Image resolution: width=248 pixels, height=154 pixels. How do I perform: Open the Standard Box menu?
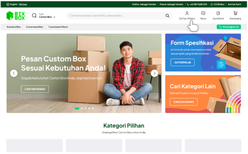point(14,27)
